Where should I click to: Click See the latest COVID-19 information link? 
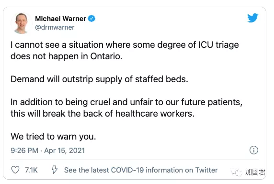coord(141,170)
